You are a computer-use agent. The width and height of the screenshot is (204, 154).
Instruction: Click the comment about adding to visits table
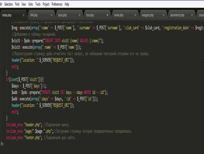(34, 34)
